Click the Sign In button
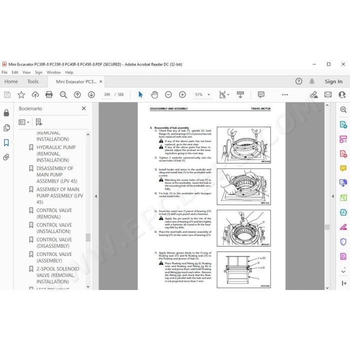Image resolution: width=350 pixels, height=350 pixels. pyautogui.click(x=333, y=81)
